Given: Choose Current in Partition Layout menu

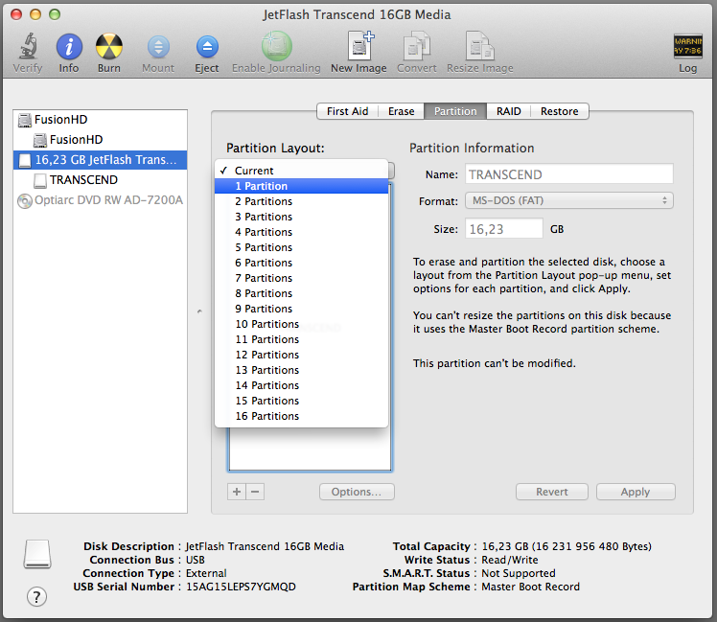Looking at the screenshot, I should [301, 171].
